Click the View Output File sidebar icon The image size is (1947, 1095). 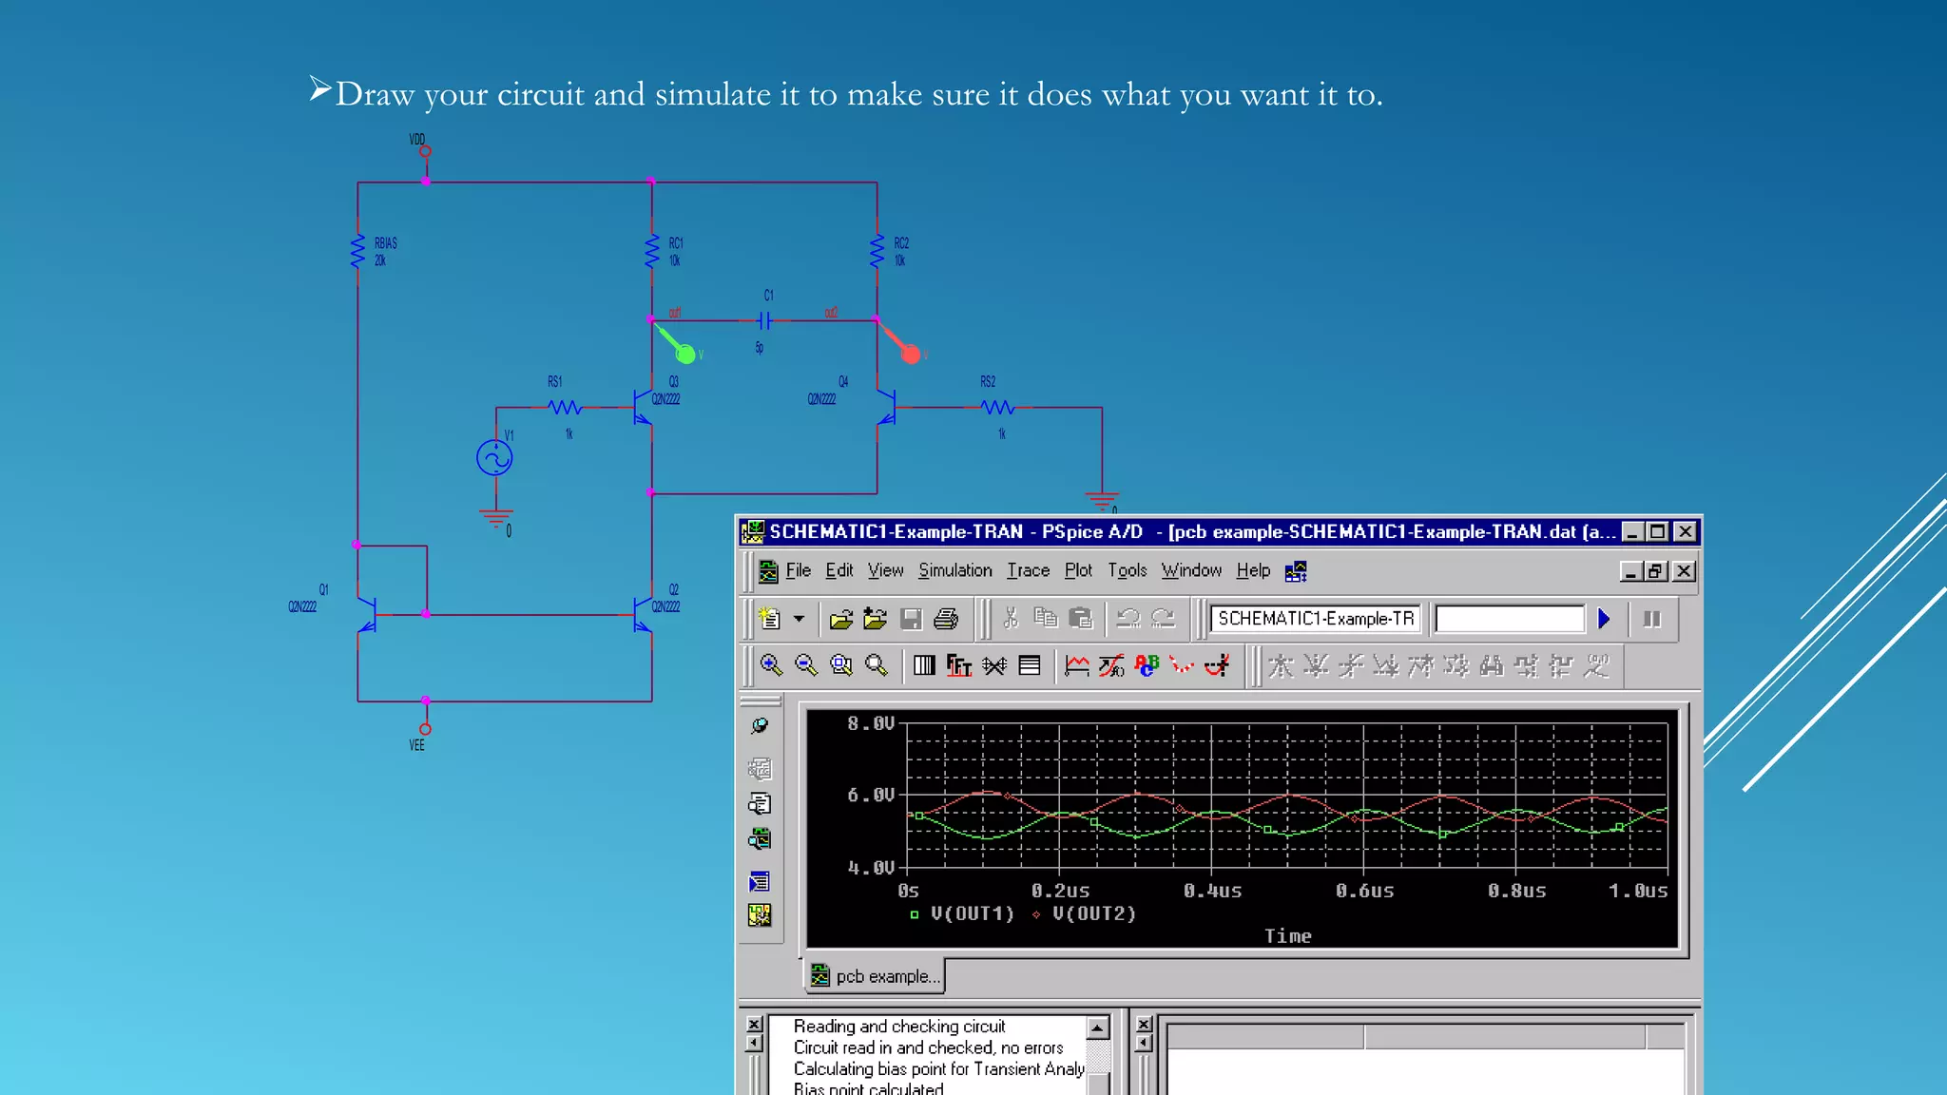pyautogui.click(x=760, y=804)
